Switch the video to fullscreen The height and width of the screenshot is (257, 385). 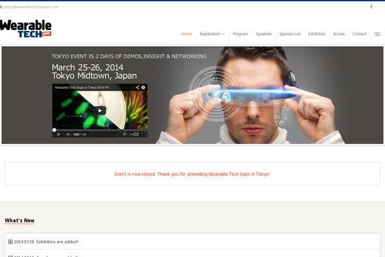[144, 134]
